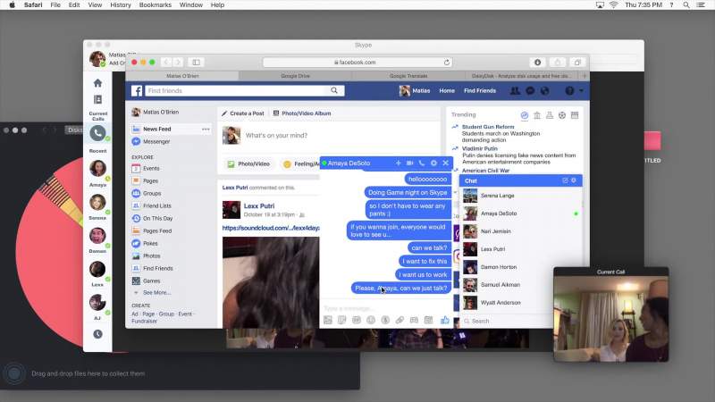The height and width of the screenshot is (402, 715).
Task: Click the chat message input field
Action: click(386, 308)
